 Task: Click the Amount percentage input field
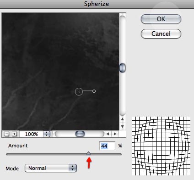107,146
